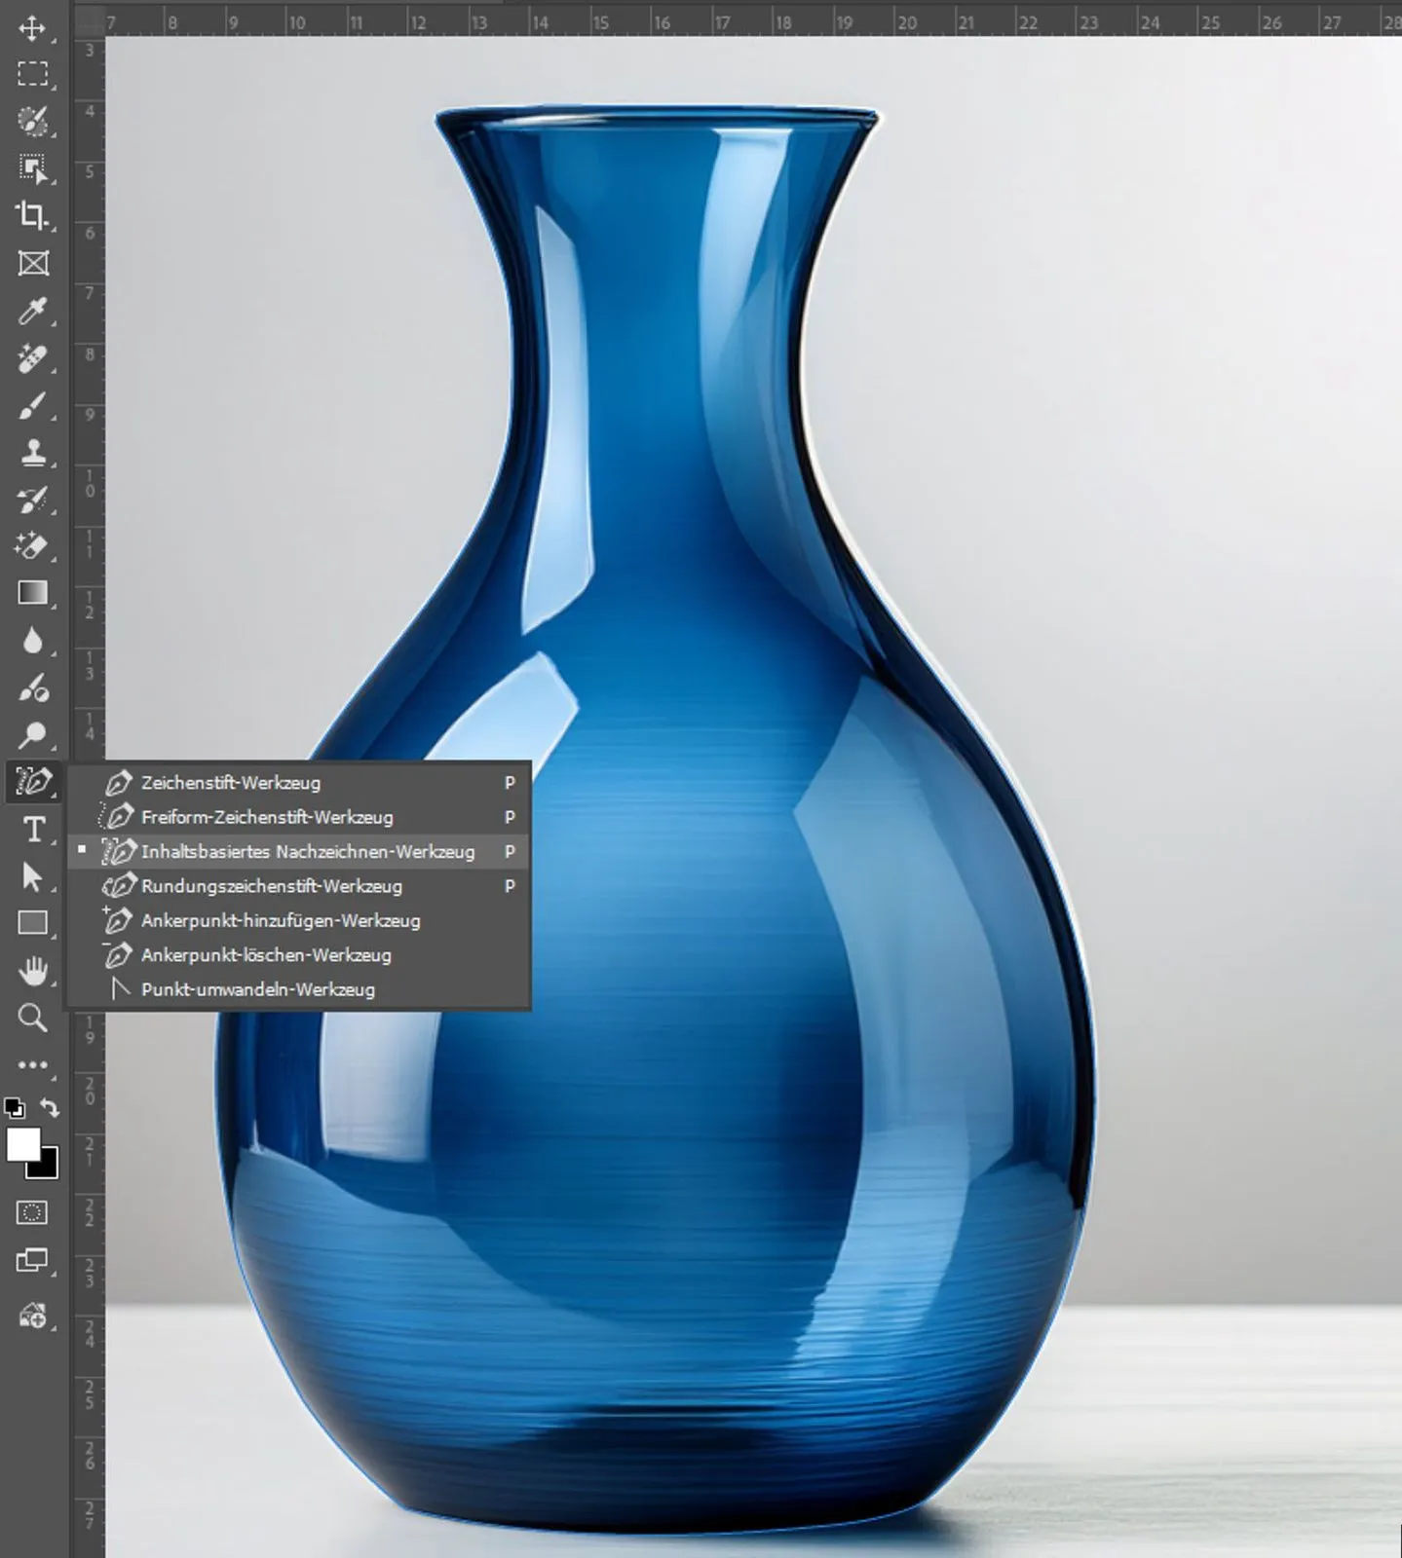Viewport: 1402px width, 1558px height.
Task: Open the white foreground color swatch
Action: click(22, 1144)
